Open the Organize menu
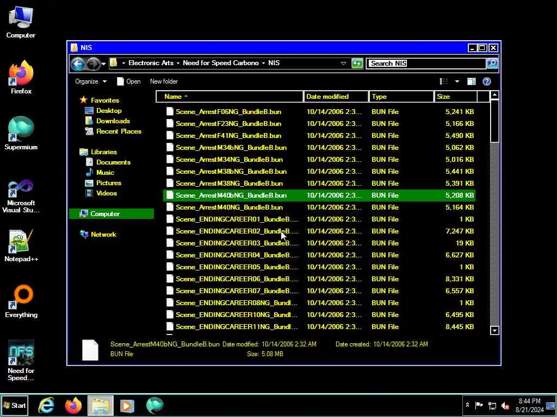 [x=91, y=81]
